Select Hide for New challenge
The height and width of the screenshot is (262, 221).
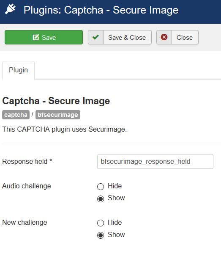(x=101, y=223)
